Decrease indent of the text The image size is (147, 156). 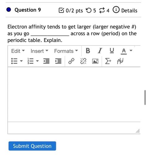click(x=46, y=61)
